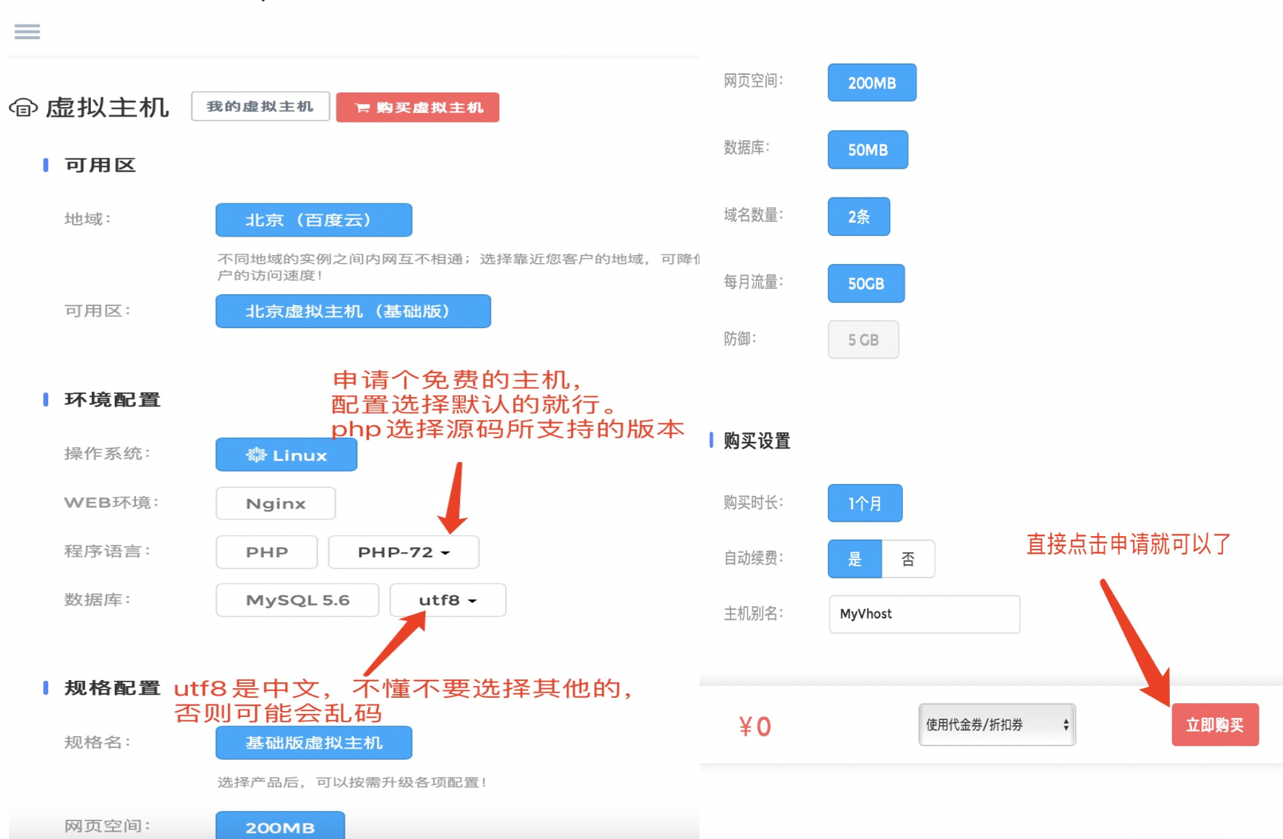Click the MyVhost host alias input field
1283x839 pixels.
pyautogui.click(x=924, y=614)
